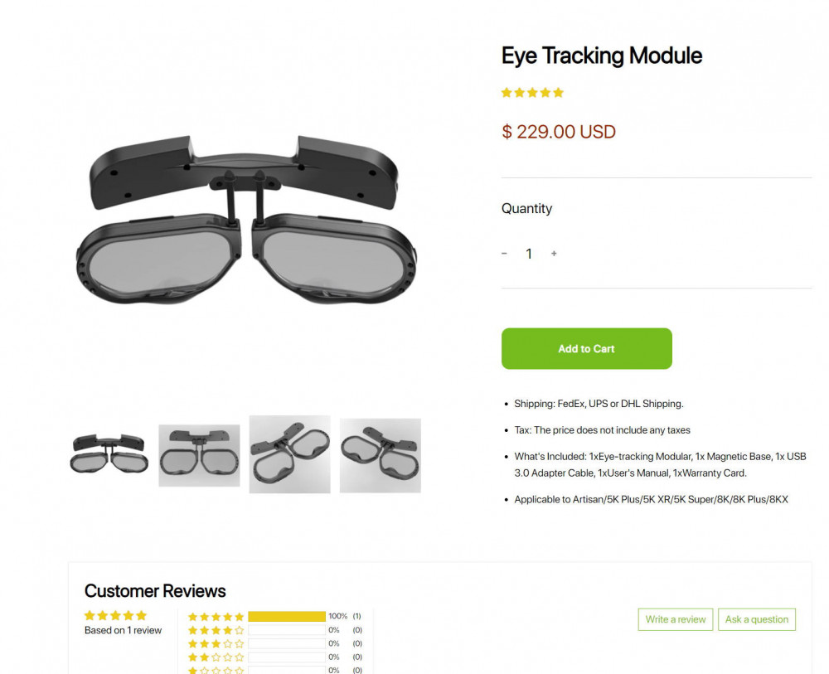The width and height of the screenshot is (829, 674).
Task: Click the five-star rating under the product title
Action: tap(532, 92)
